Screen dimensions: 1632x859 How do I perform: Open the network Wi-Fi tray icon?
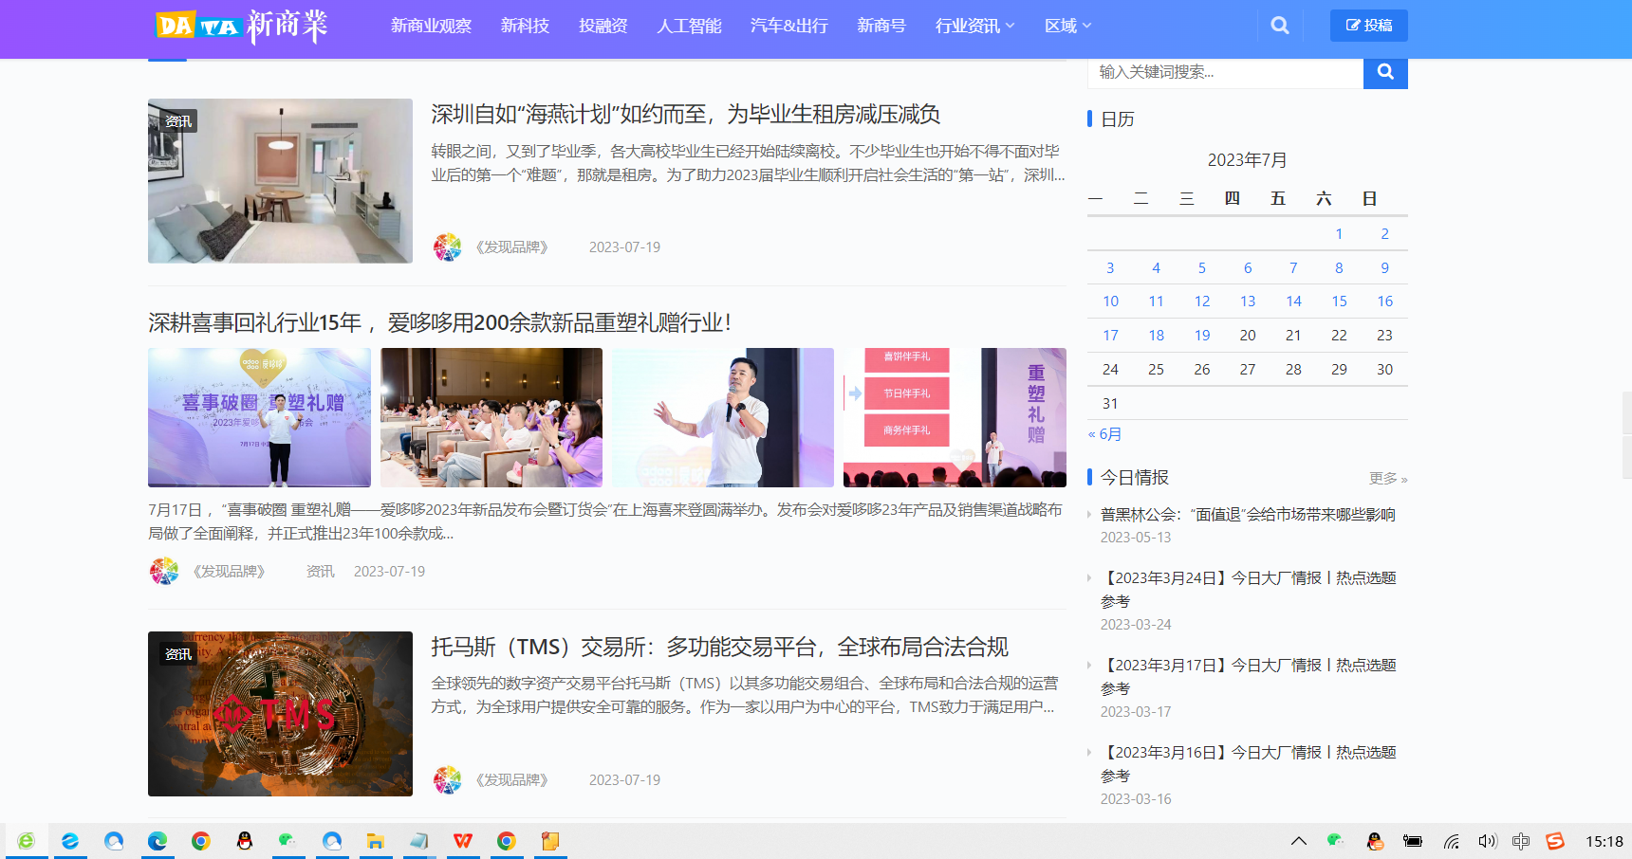[x=1451, y=841]
